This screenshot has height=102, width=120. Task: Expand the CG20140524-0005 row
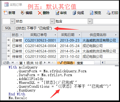coord(8,51)
